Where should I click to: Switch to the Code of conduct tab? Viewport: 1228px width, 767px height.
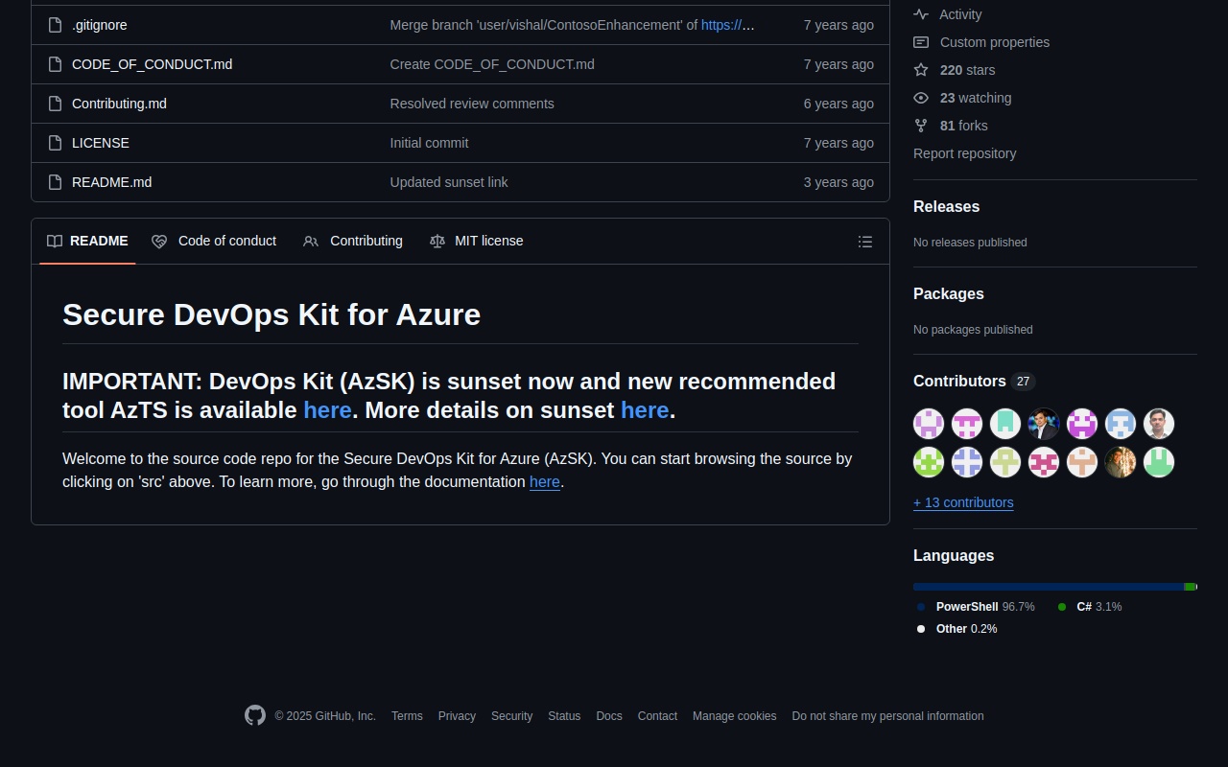pos(214,241)
